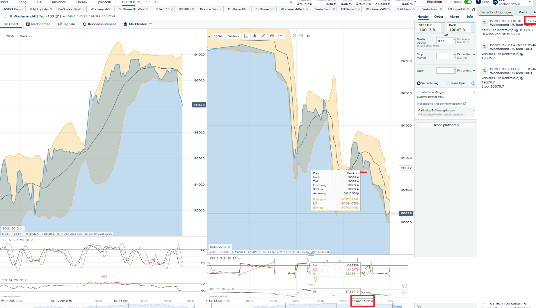Click the Trade platzieren button
Viewport: 536px width, 308px height.
[x=446, y=125]
